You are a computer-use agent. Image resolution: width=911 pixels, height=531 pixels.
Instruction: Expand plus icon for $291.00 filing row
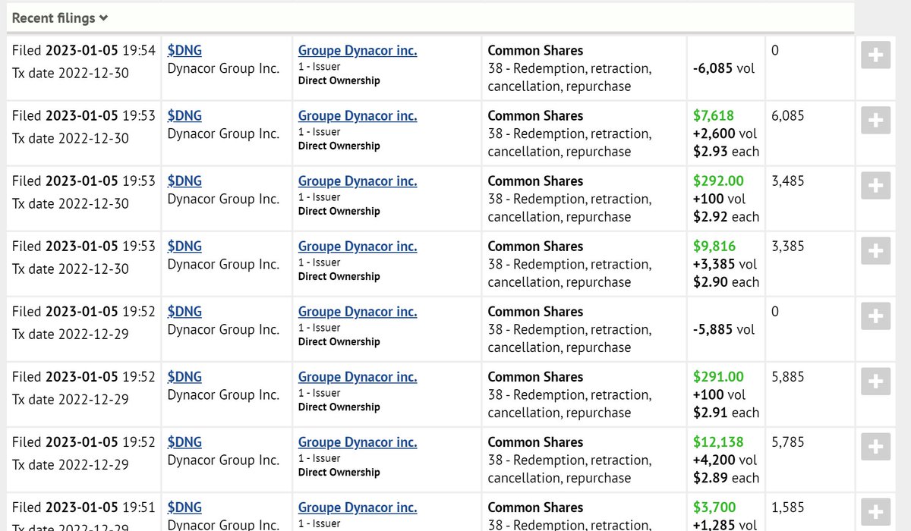[875, 382]
